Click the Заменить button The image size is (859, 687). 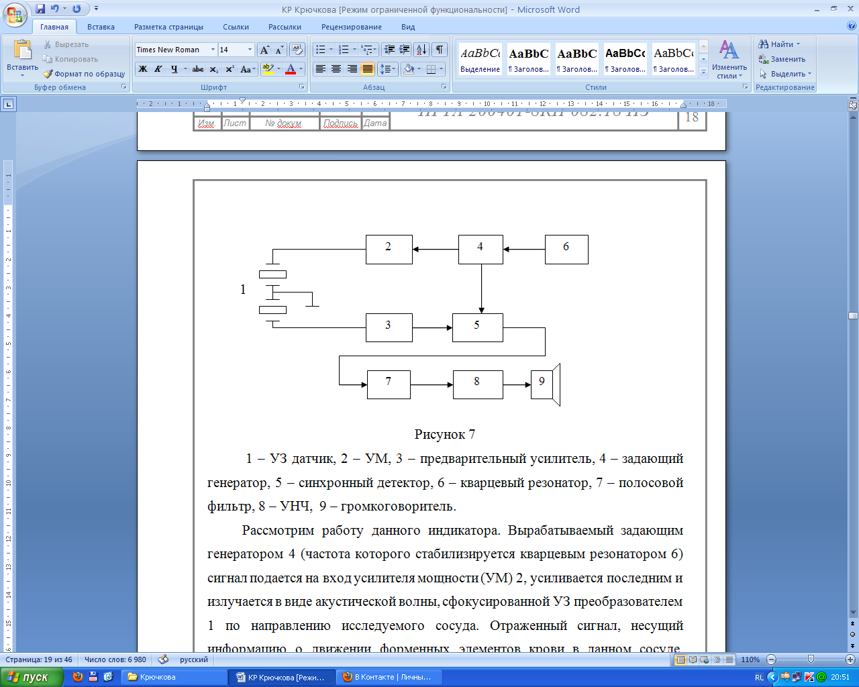tap(782, 59)
